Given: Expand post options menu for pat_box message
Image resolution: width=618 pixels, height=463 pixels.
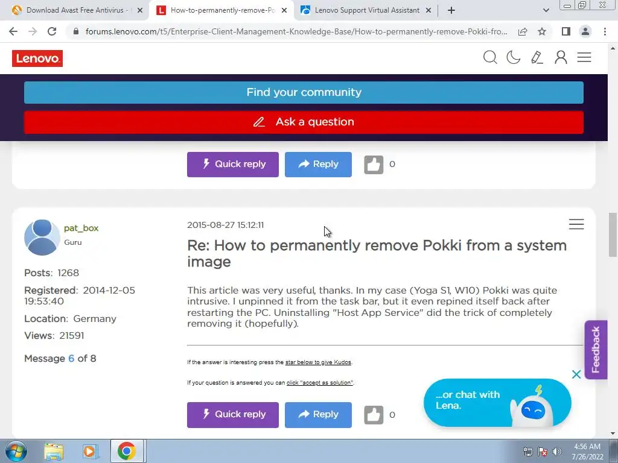Looking at the screenshot, I should (576, 224).
